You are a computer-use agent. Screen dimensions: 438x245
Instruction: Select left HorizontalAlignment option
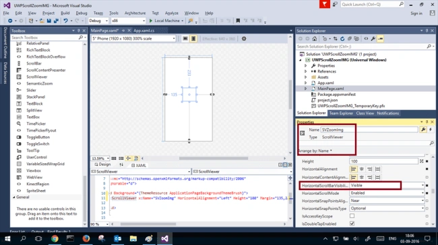tap(354, 169)
